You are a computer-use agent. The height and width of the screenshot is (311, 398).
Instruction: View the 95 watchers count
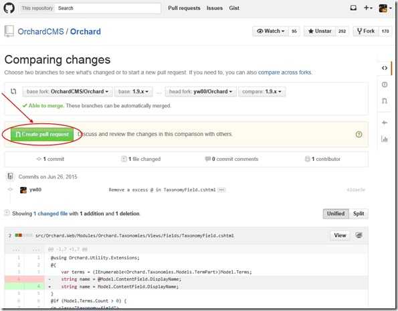tap(294, 31)
